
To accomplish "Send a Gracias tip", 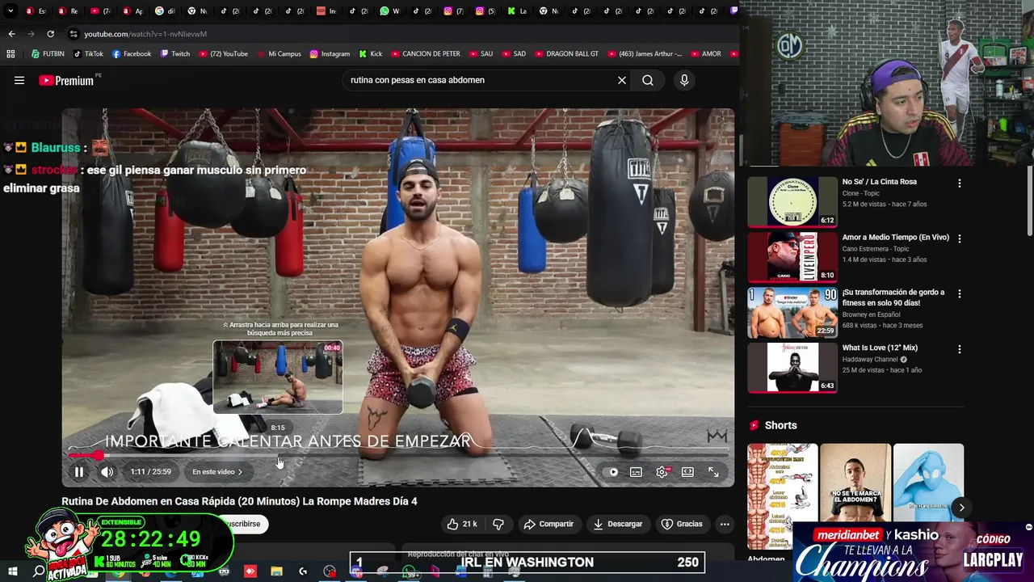I will pyautogui.click(x=682, y=524).
